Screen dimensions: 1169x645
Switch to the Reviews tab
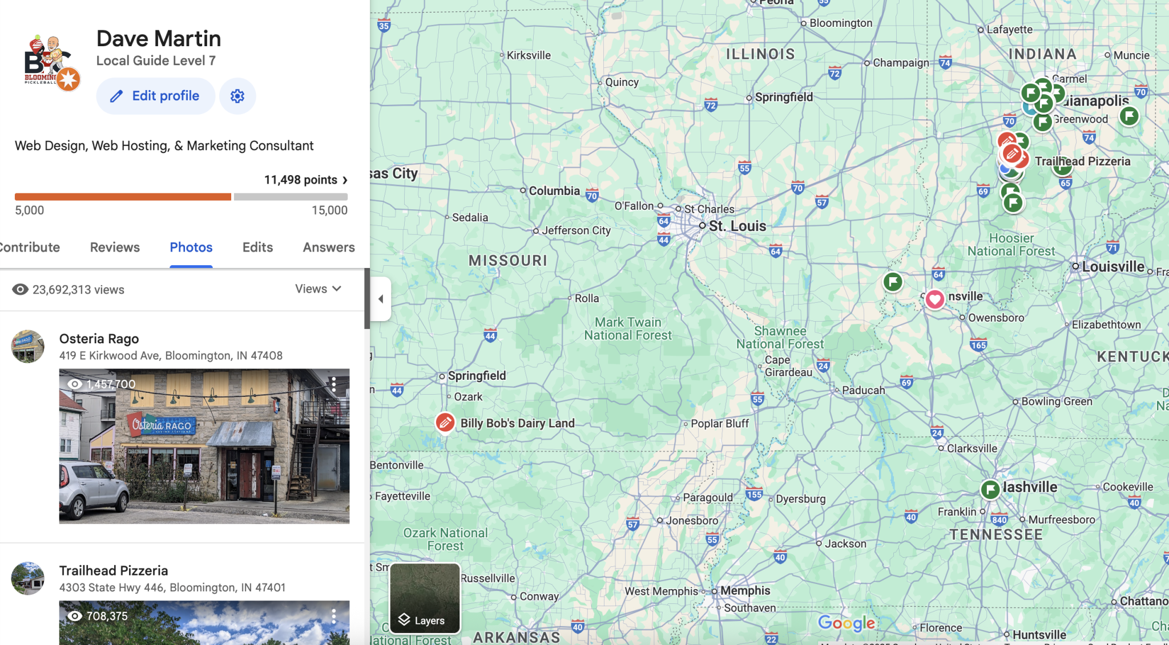pos(115,248)
